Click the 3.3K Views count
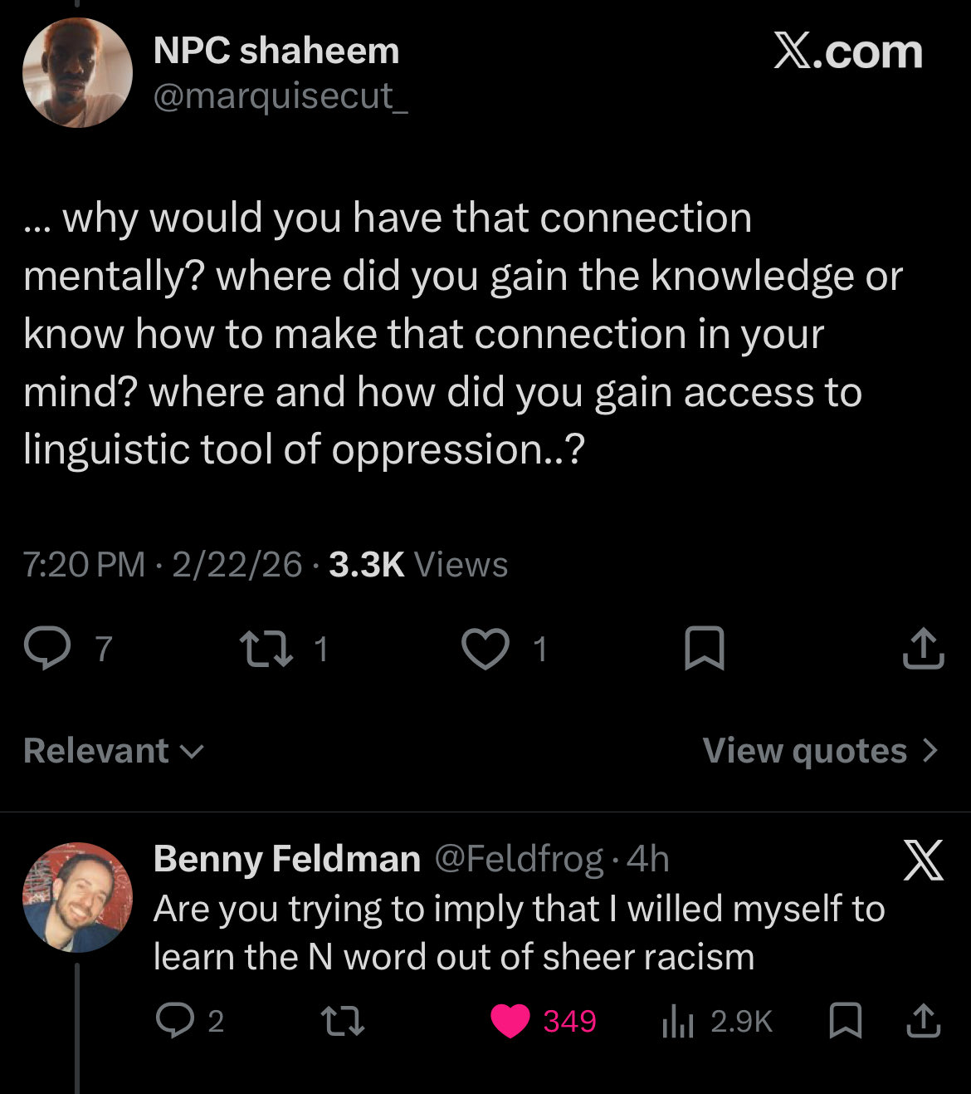Image resolution: width=971 pixels, height=1094 pixels. pos(417,565)
